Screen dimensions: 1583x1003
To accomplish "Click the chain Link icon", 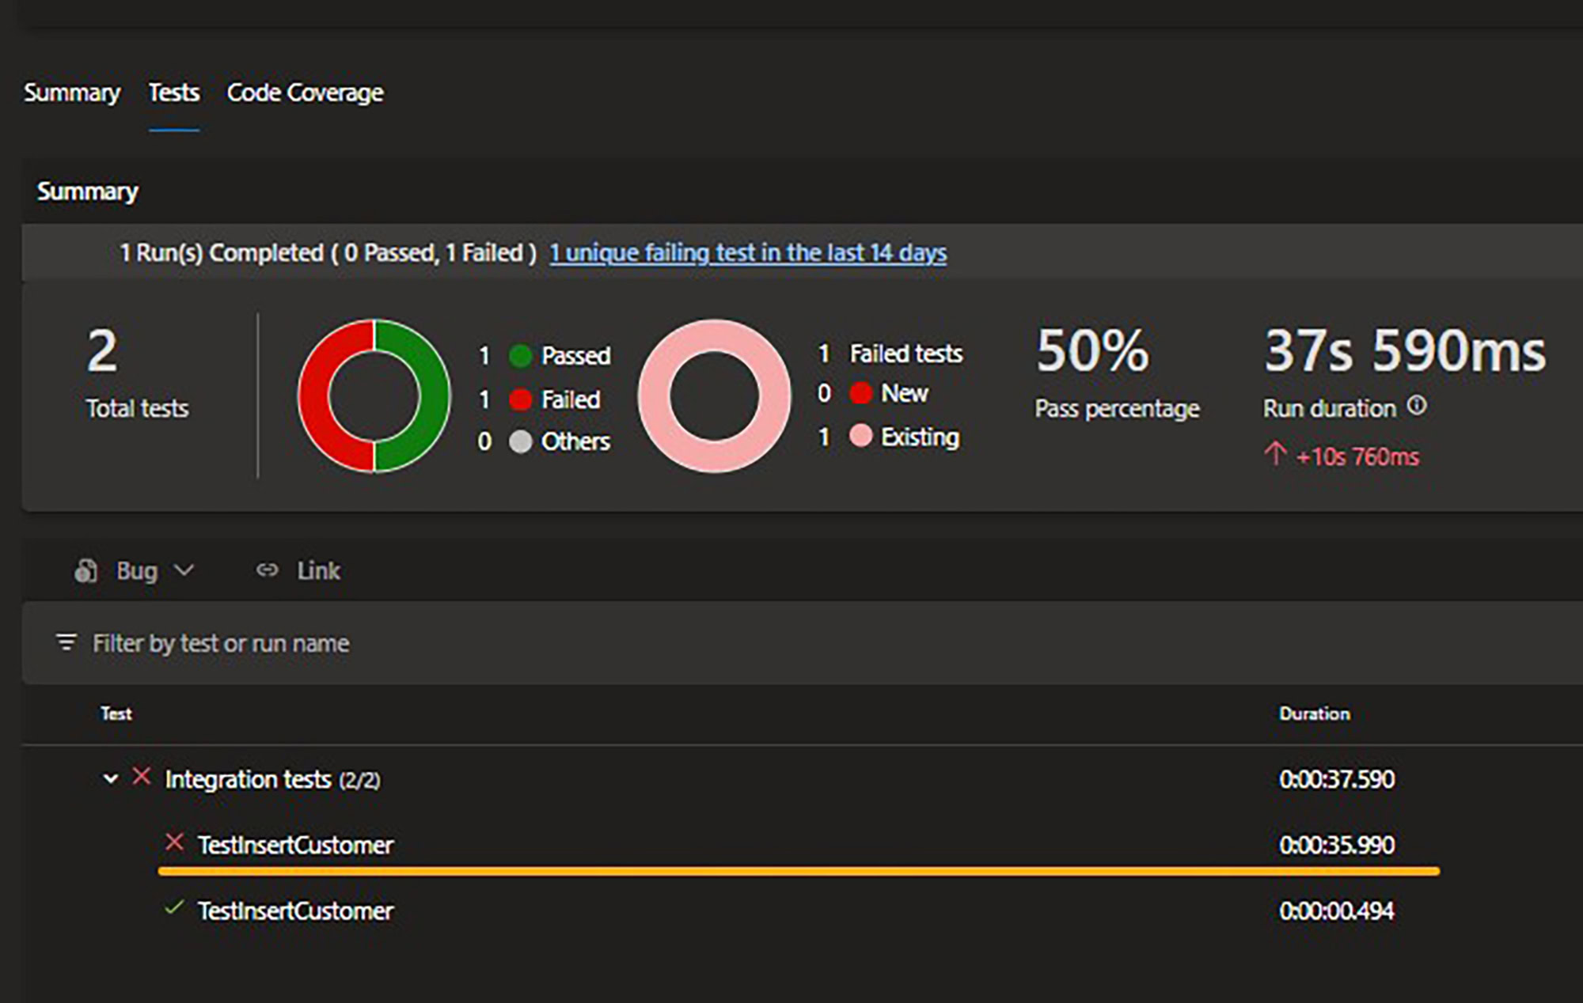I will click(x=268, y=570).
